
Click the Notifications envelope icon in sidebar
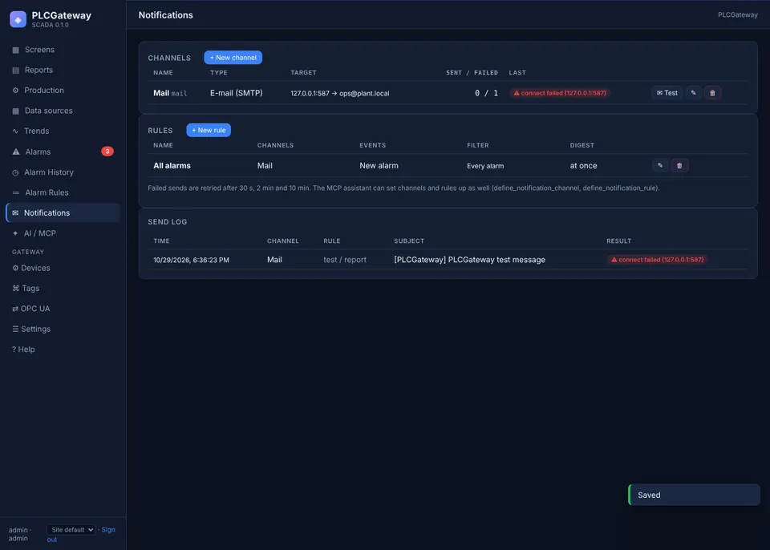click(15, 212)
